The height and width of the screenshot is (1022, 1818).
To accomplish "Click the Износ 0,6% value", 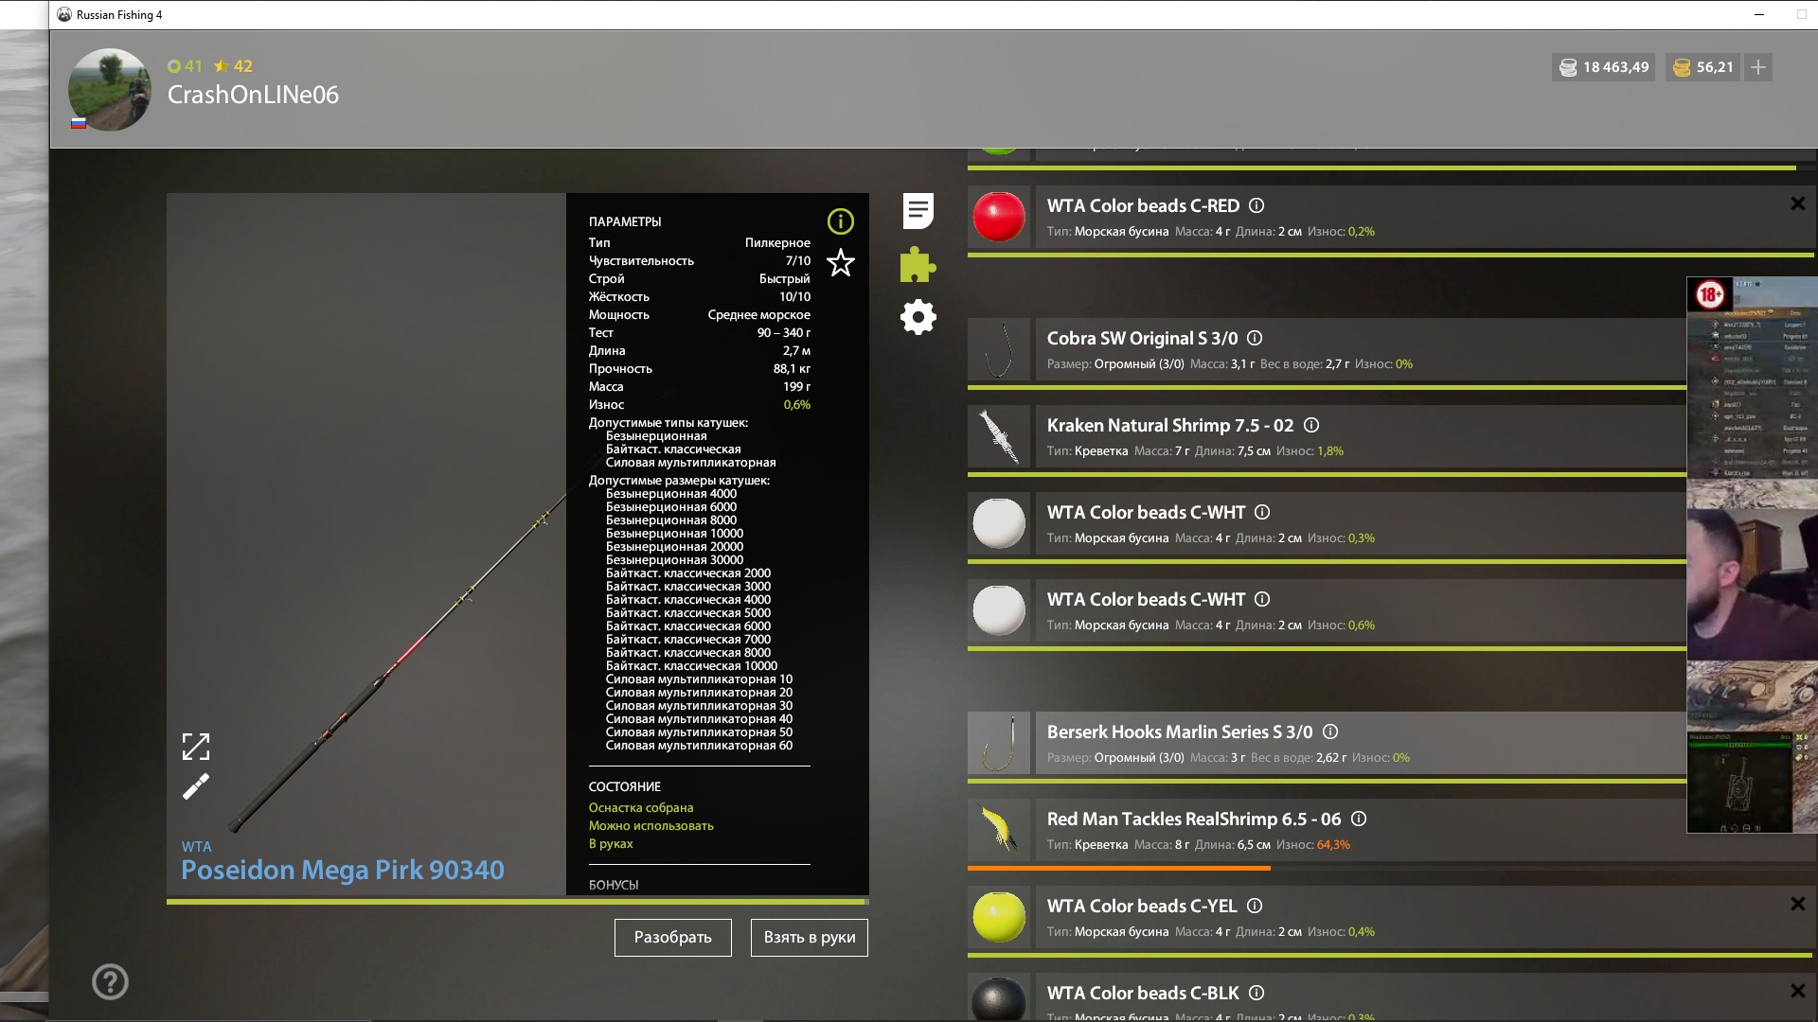I will point(796,404).
